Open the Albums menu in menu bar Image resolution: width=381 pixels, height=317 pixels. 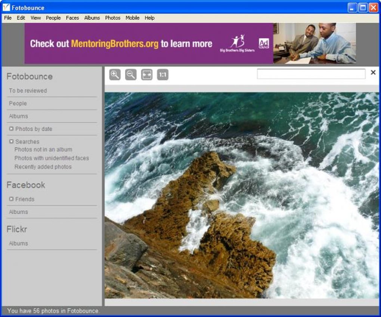(92, 18)
